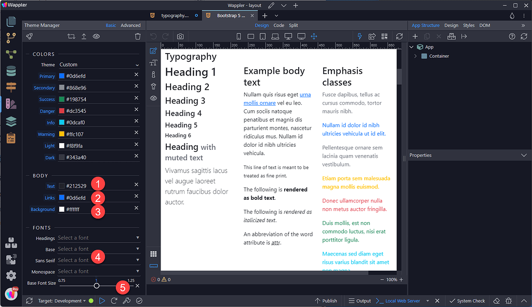Viewport: 532px width, 307px height.
Task: Click the camera screenshot icon in the toolbar
Action: point(180,36)
